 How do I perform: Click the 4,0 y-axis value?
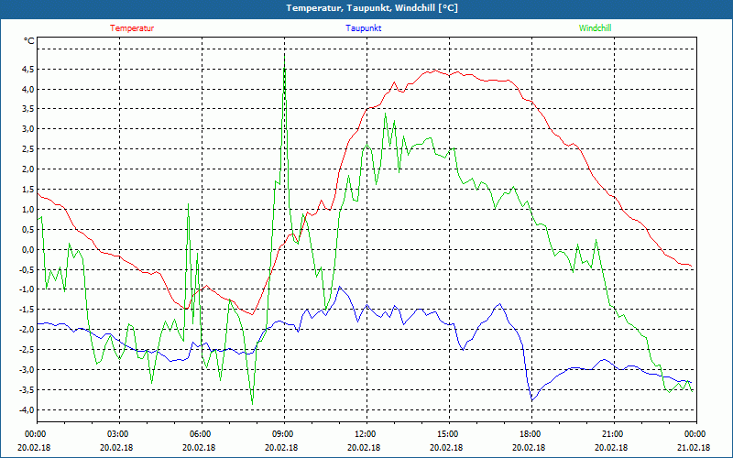pos(27,89)
